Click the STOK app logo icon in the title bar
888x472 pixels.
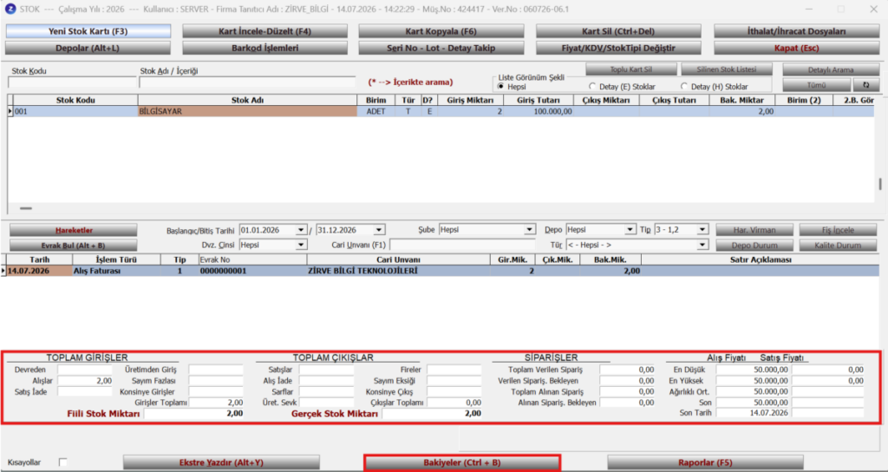[x=10, y=10]
